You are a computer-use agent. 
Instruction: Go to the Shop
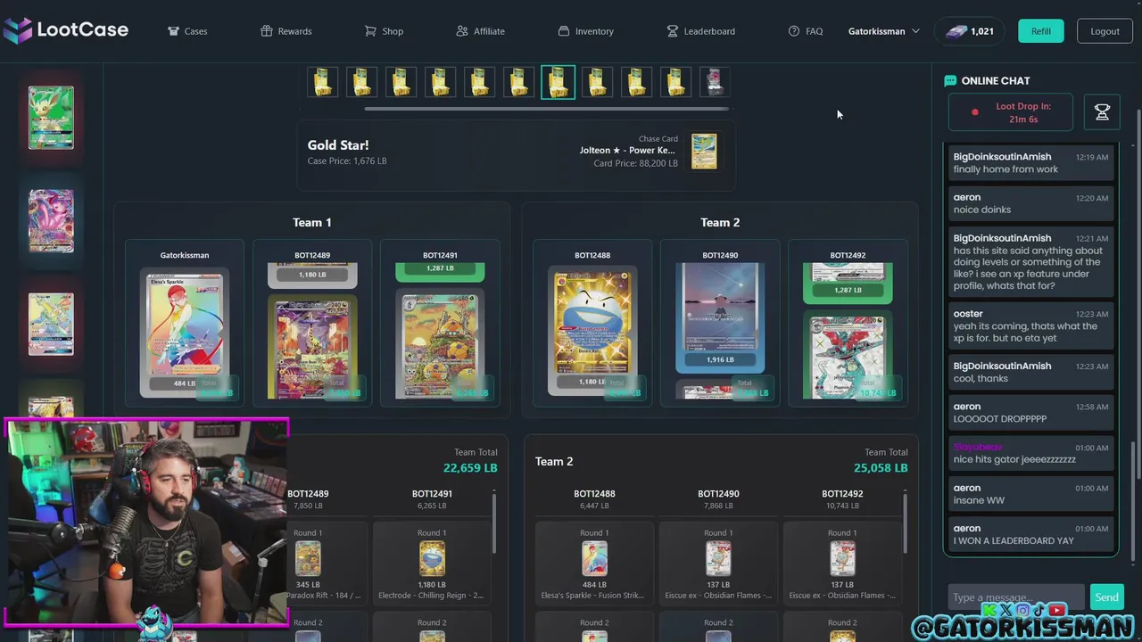point(384,31)
